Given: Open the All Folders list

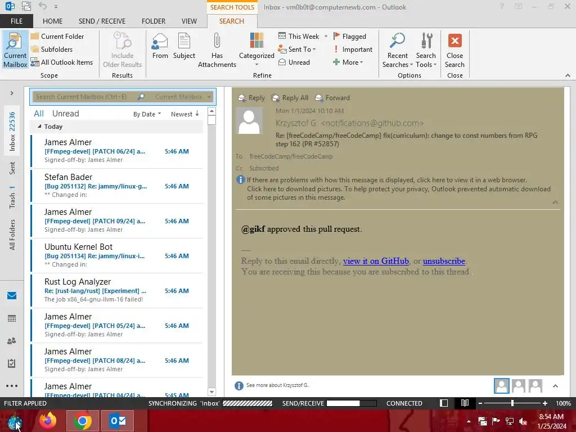Looking at the screenshot, I should click(12, 235).
